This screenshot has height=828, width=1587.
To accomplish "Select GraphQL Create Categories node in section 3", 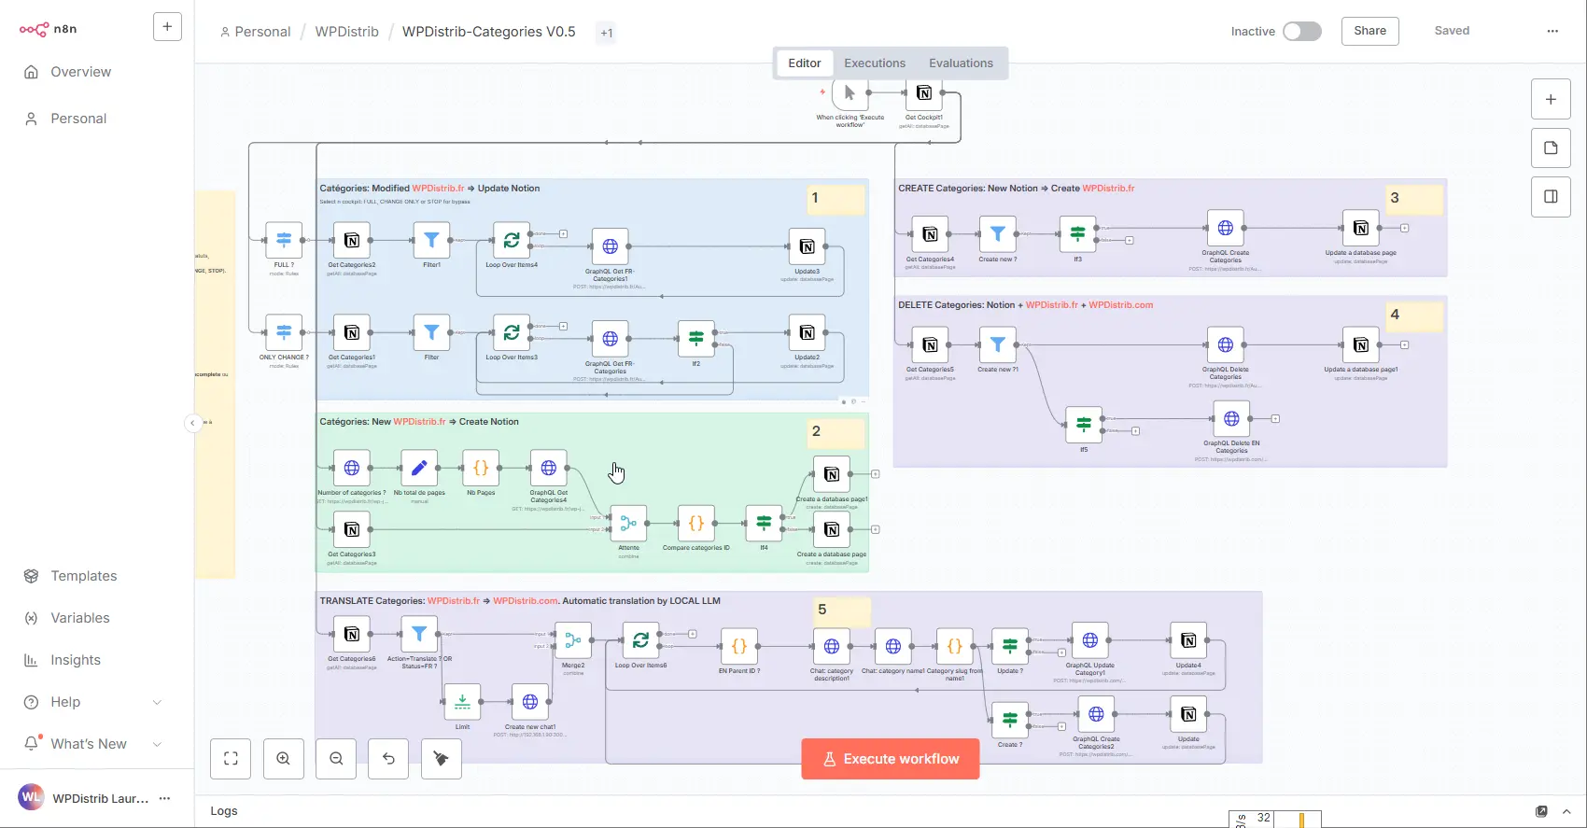I will pos(1225,228).
